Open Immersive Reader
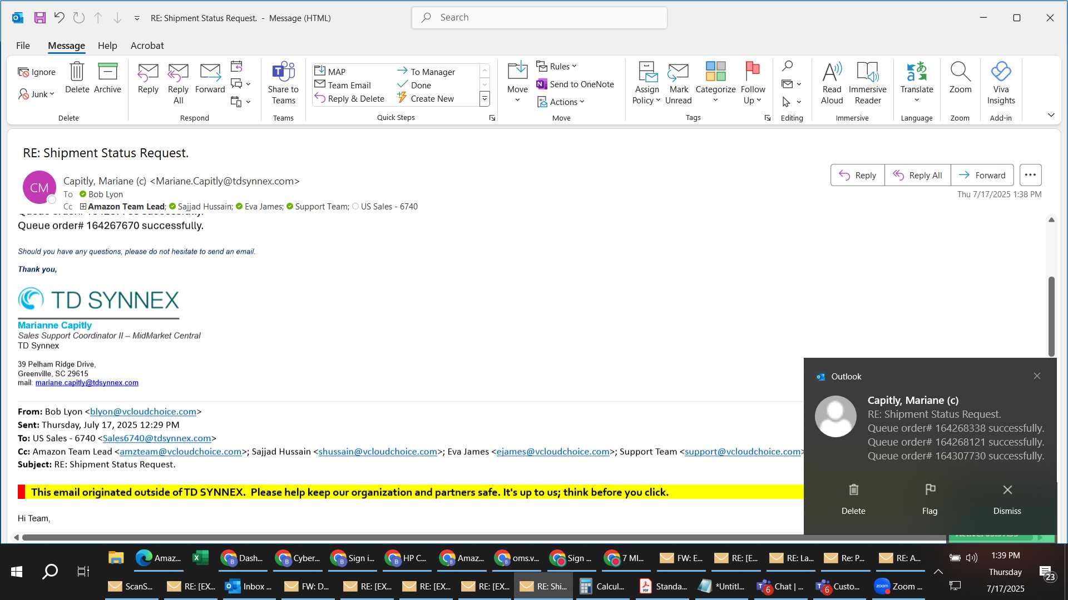The image size is (1068, 600). (868, 83)
